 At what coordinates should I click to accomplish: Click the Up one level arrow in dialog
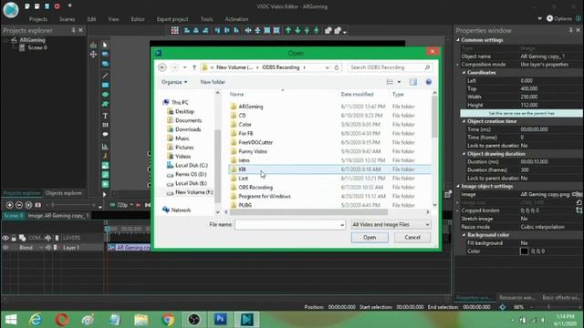click(x=194, y=67)
